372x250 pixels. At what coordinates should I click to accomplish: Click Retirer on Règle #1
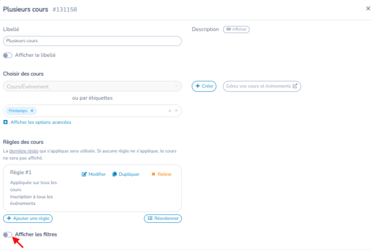click(x=161, y=174)
